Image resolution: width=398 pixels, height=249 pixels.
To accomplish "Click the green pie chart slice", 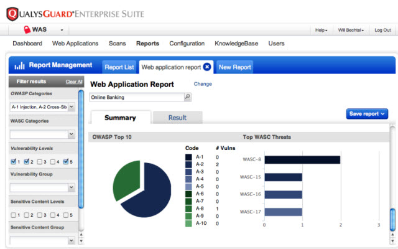I will pos(128,179).
